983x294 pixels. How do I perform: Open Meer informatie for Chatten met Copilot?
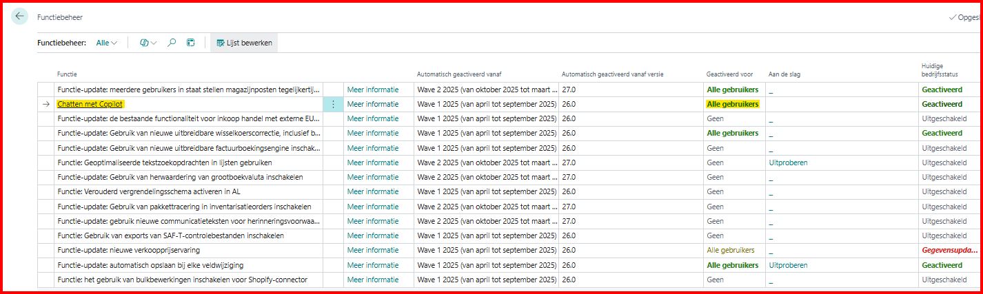coord(372,104)
